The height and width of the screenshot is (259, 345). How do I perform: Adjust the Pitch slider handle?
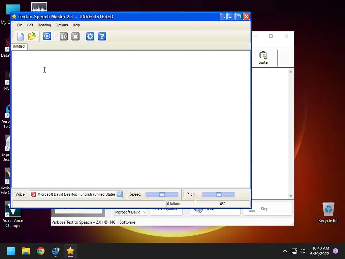point(219,195)
